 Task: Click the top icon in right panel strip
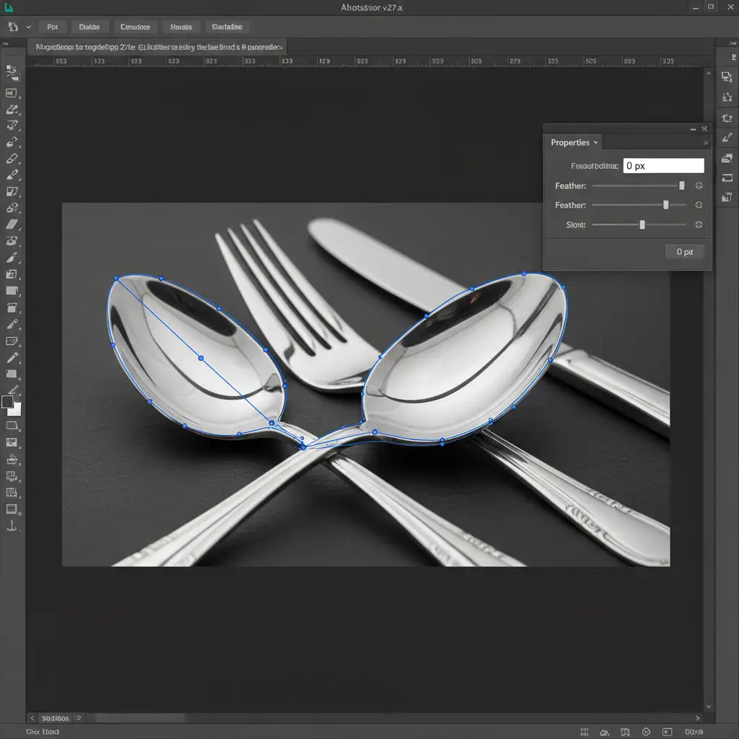point(727,76)
